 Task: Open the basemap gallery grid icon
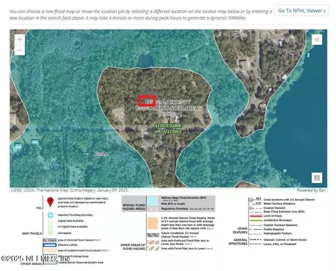317,178
